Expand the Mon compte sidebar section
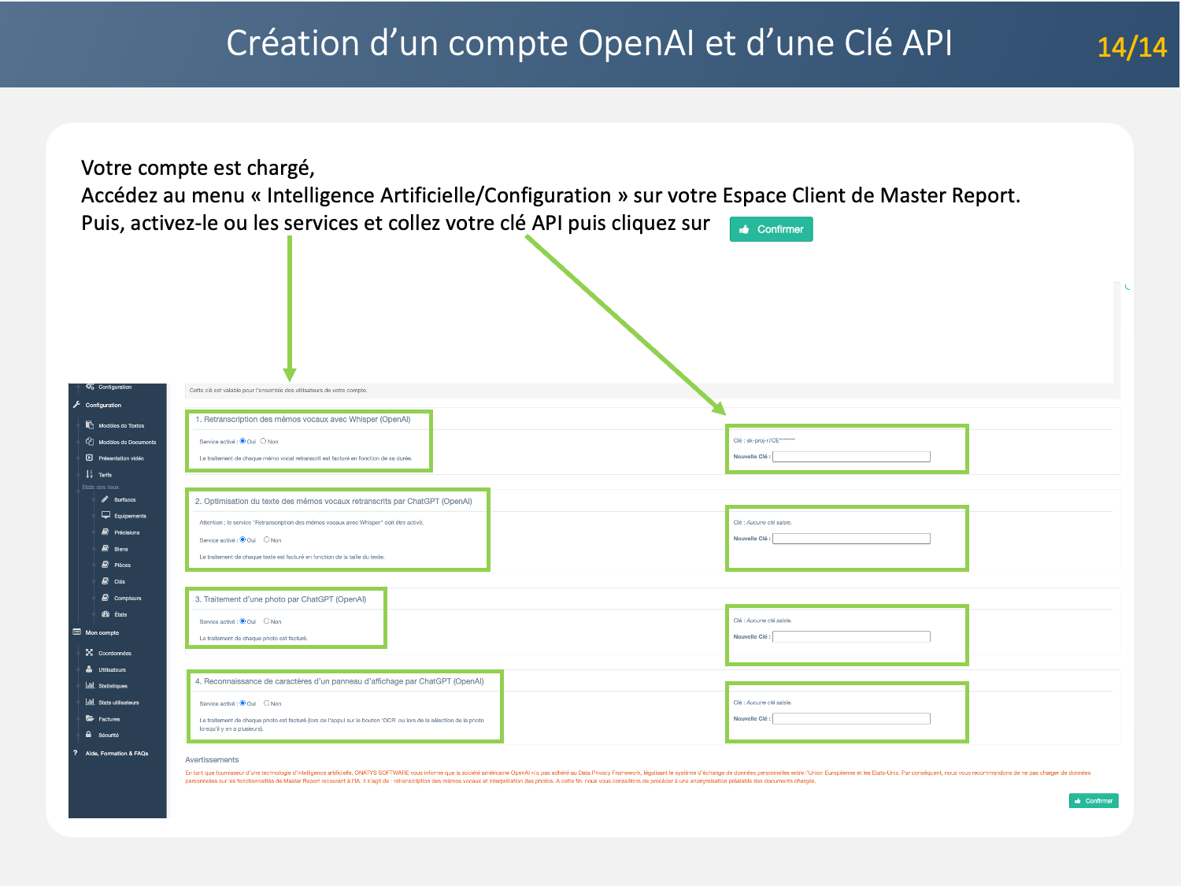 [x=102, y=632]
